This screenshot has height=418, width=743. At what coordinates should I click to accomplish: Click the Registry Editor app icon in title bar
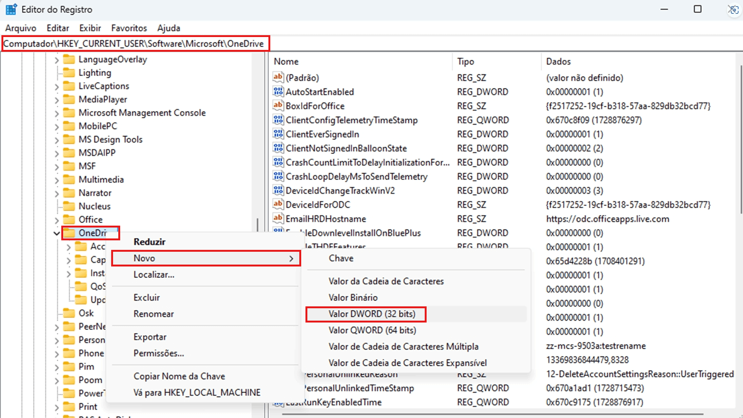tap(11, 9)
